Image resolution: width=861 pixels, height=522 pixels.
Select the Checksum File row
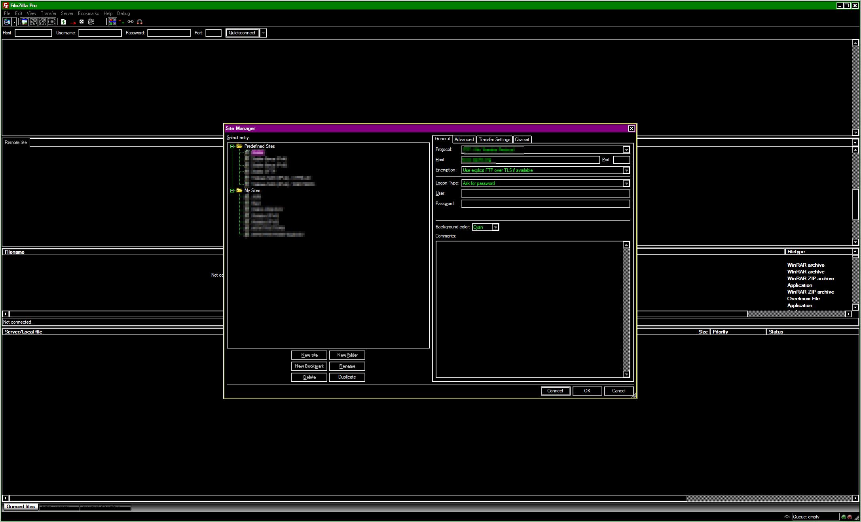pos(803,299)
